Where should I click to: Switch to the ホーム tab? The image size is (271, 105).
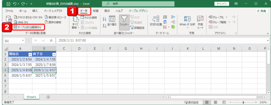coord(23,11)
